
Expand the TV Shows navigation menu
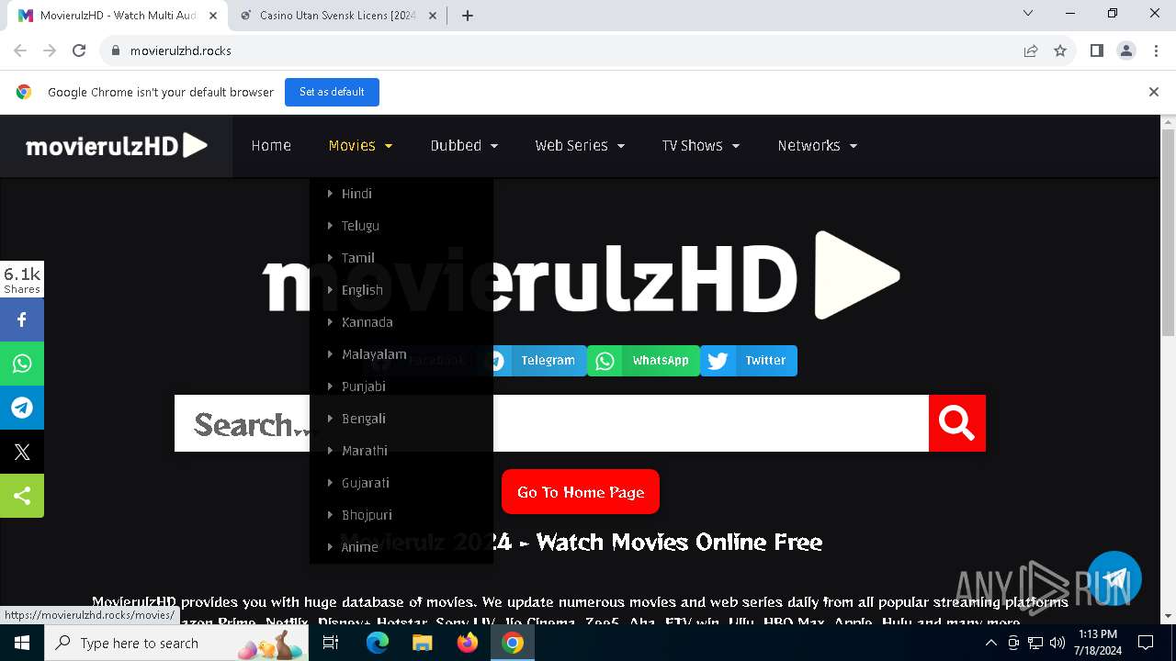(701, 145)
